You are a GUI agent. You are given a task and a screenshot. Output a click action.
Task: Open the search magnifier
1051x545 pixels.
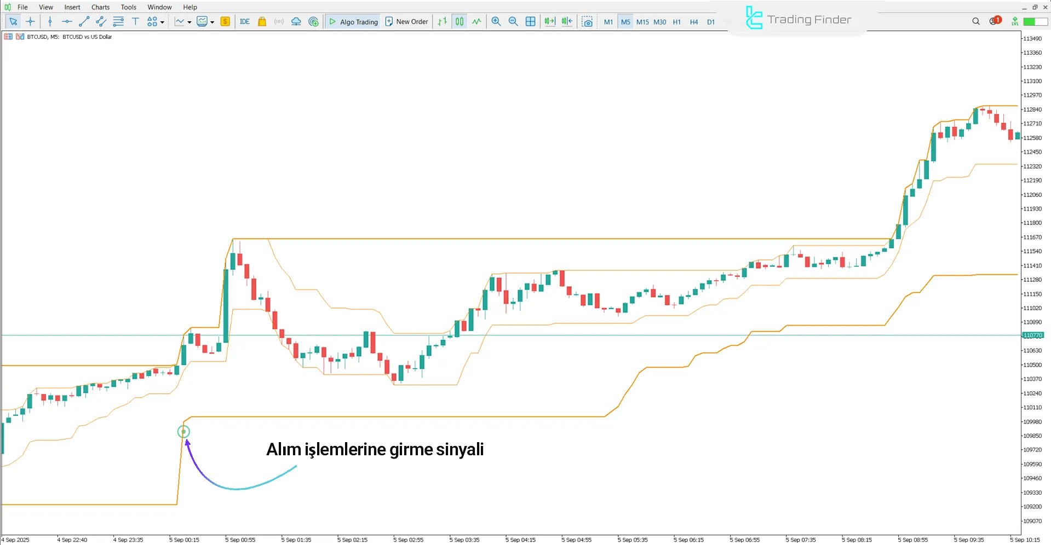(976, 21)
